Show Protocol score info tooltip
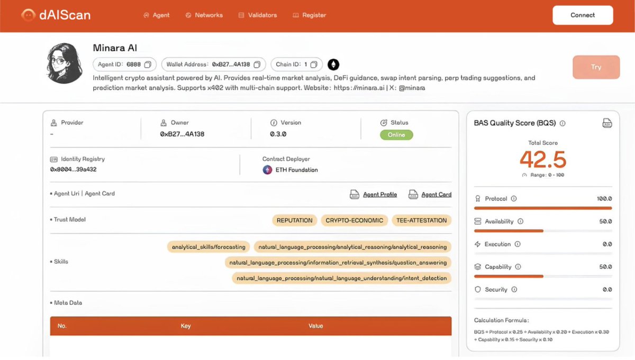 tap(514, 199)
